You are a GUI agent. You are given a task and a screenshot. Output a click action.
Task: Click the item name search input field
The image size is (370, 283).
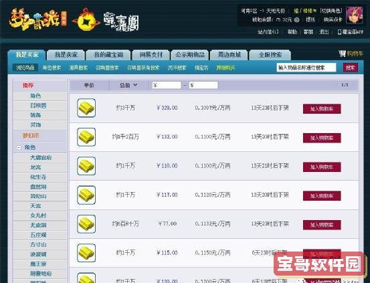click(306, 68)
